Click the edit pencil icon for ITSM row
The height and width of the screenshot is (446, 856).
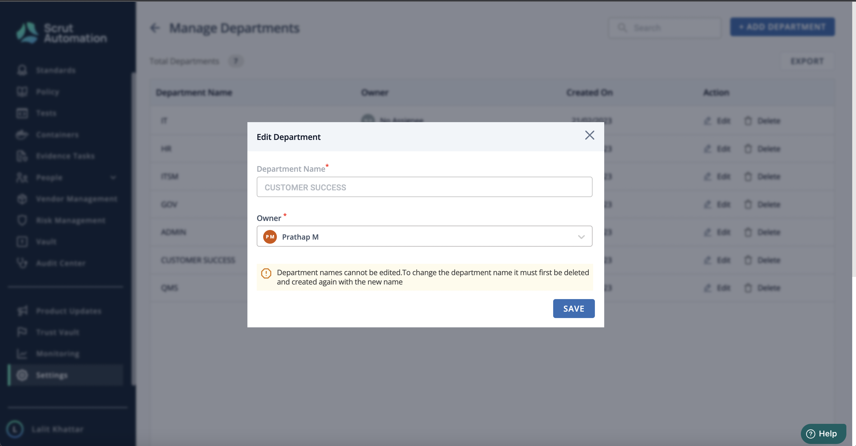click(707, 177)
